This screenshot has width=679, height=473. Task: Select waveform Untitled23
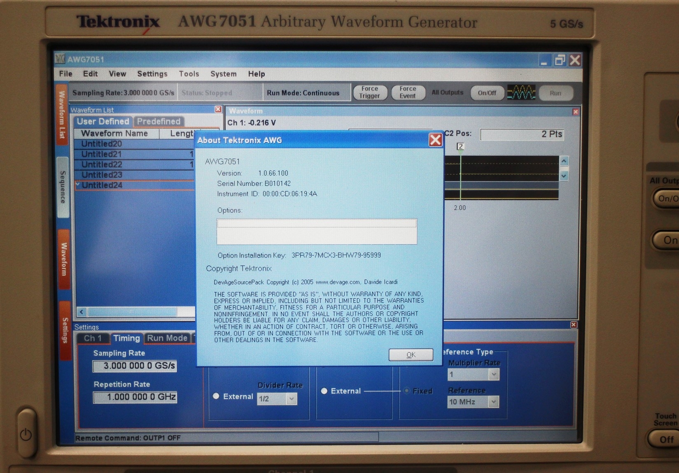pos(134,175)
